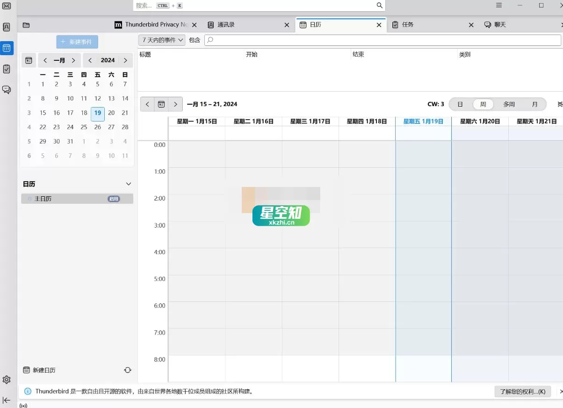563x408 pixels.
Task: Open the Address Book icon in left sidebar
Action: tap(7, 27)
